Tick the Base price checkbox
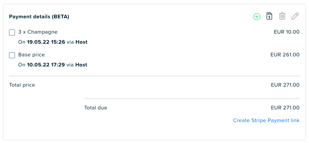The image size is (309, 143). point(12,55)
